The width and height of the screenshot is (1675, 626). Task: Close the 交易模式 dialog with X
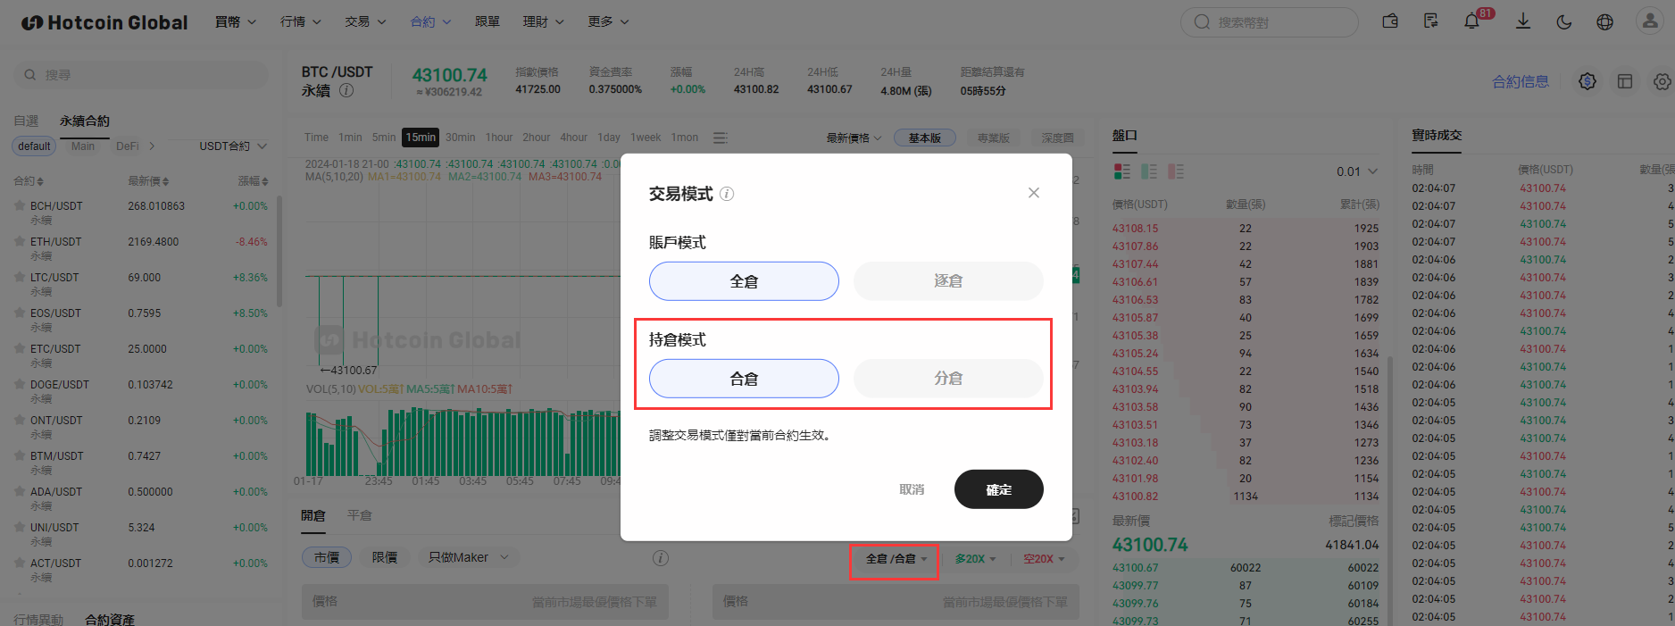[x=1034, y=193]
